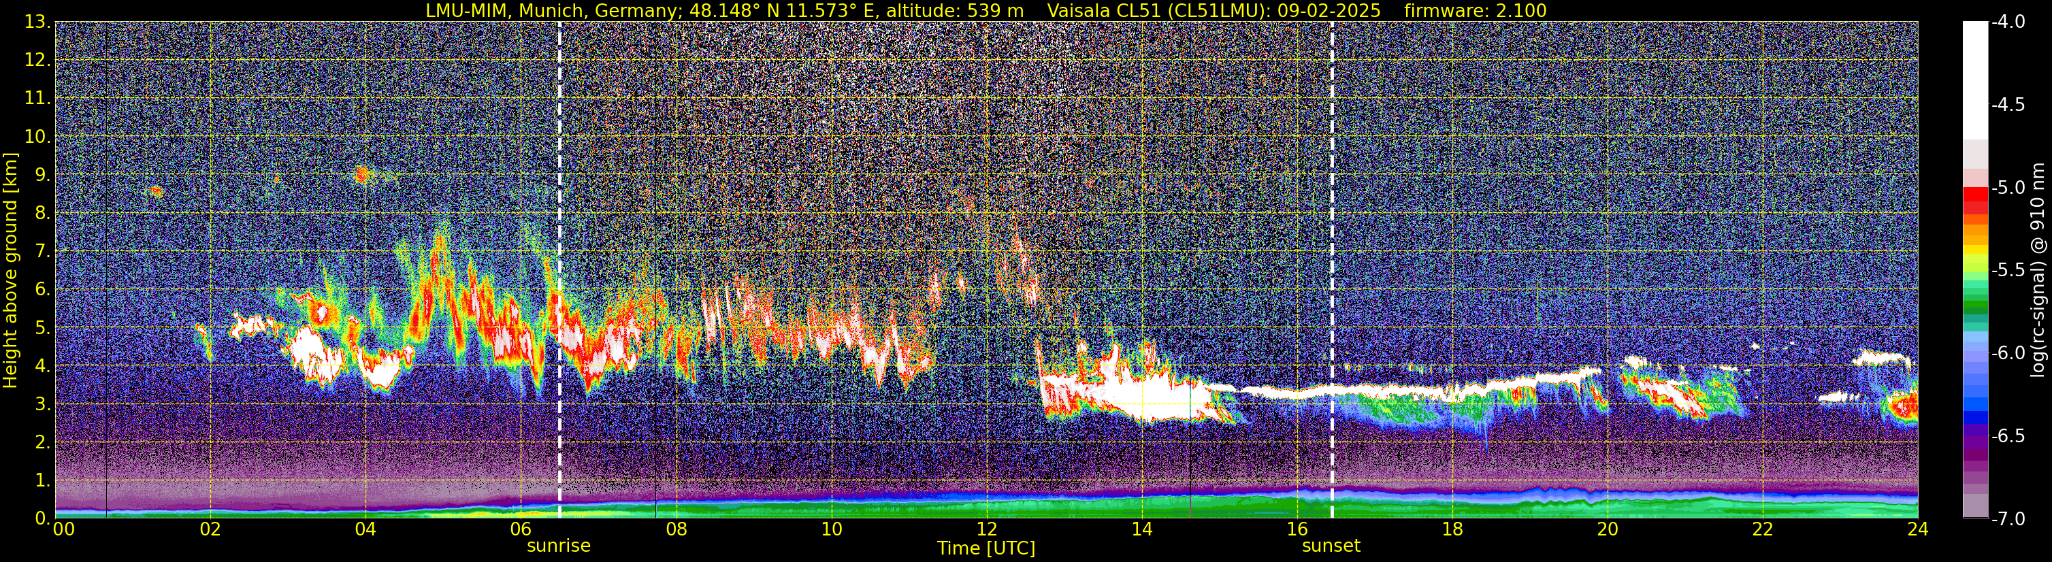Click the 'Time [UTC]' axis label
The height and width of the screenshot is (562, 2052).
[x=986, y=548]
